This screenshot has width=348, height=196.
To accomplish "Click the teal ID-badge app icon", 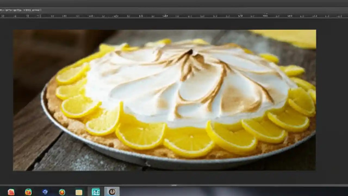I will tap(96, 192).
